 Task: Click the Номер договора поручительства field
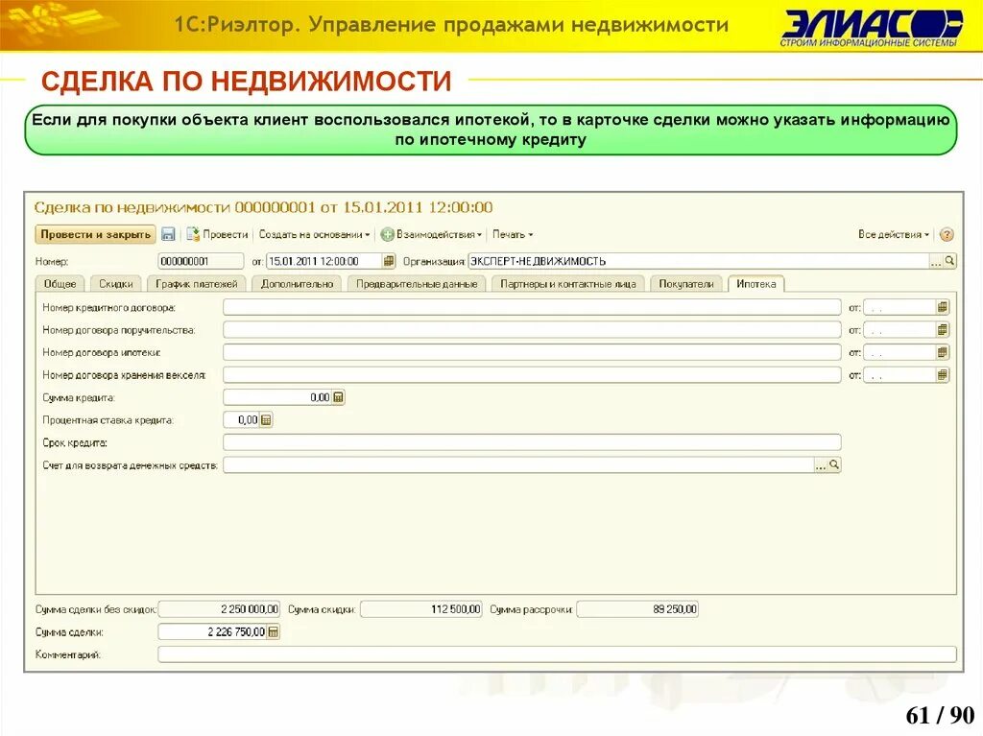(x=532, y=330)
